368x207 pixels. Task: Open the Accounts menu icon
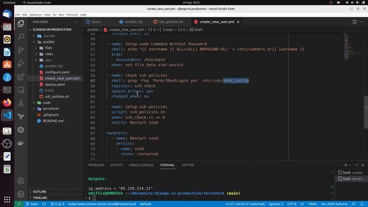[21, 181]
